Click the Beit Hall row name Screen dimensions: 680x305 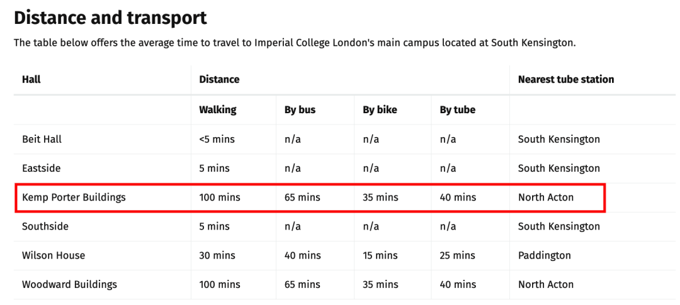(x=42, y=140)
